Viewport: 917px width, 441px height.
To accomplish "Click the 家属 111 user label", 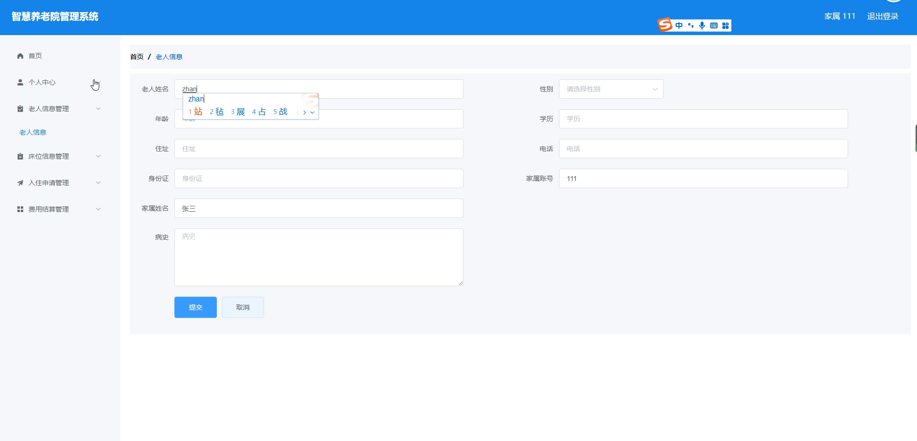I will pos(840,16).
